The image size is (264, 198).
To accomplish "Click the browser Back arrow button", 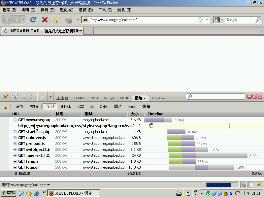I will click(7, 20).
